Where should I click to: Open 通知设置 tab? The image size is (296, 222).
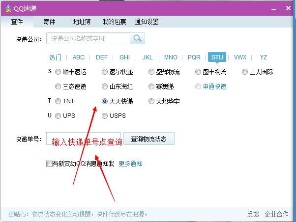147,22
